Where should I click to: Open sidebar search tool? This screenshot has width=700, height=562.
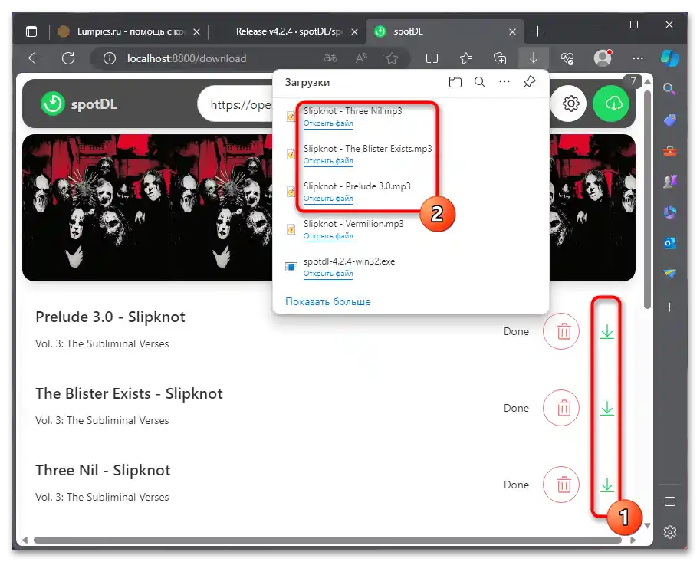(x=669, y=88)
